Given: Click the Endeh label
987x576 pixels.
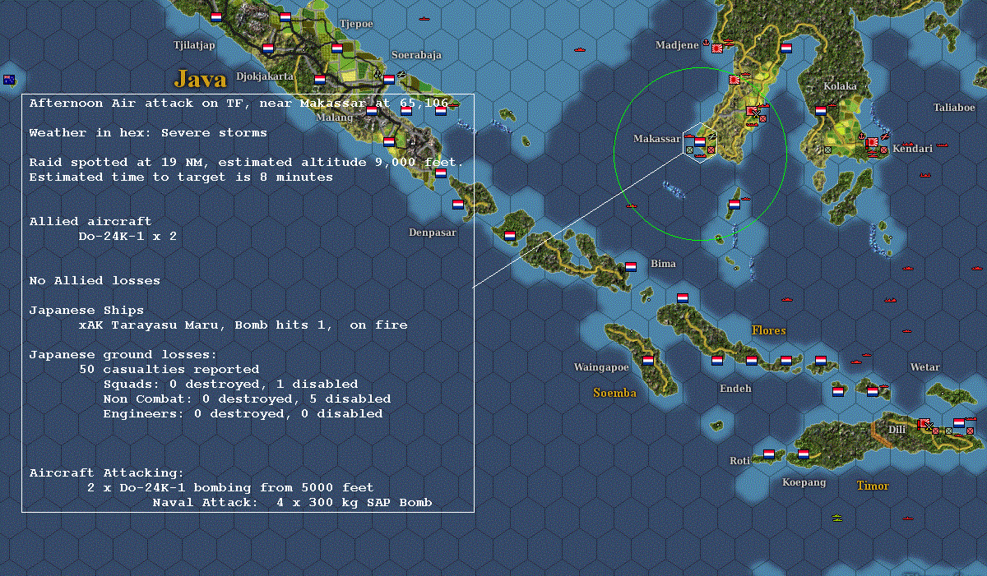Looking at the screenshot, I should (x=735, y=389).
